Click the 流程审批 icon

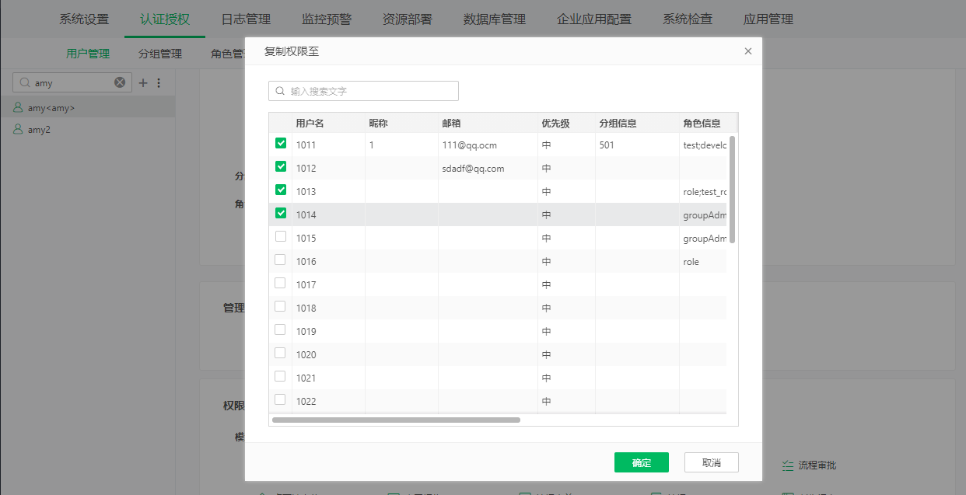click(787, 465)
